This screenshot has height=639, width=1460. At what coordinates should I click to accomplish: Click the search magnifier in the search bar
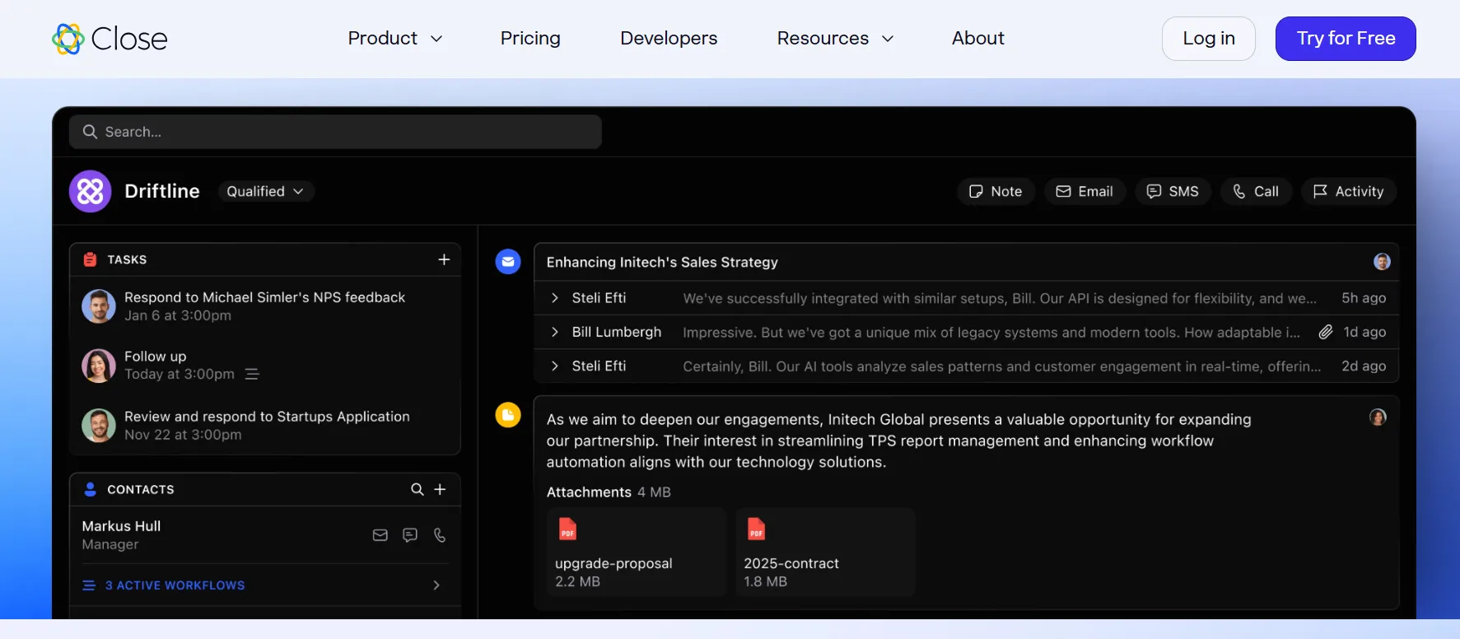click(90, 132)
